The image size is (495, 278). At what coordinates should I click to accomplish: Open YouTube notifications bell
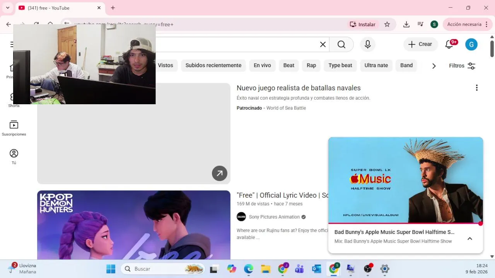(x=449, y=44)
